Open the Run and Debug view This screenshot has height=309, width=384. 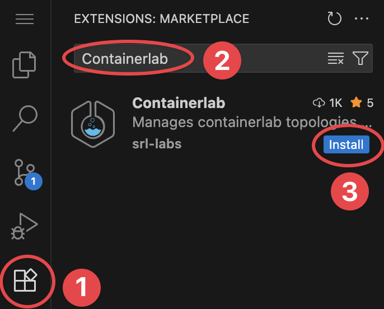pos(25,226)
